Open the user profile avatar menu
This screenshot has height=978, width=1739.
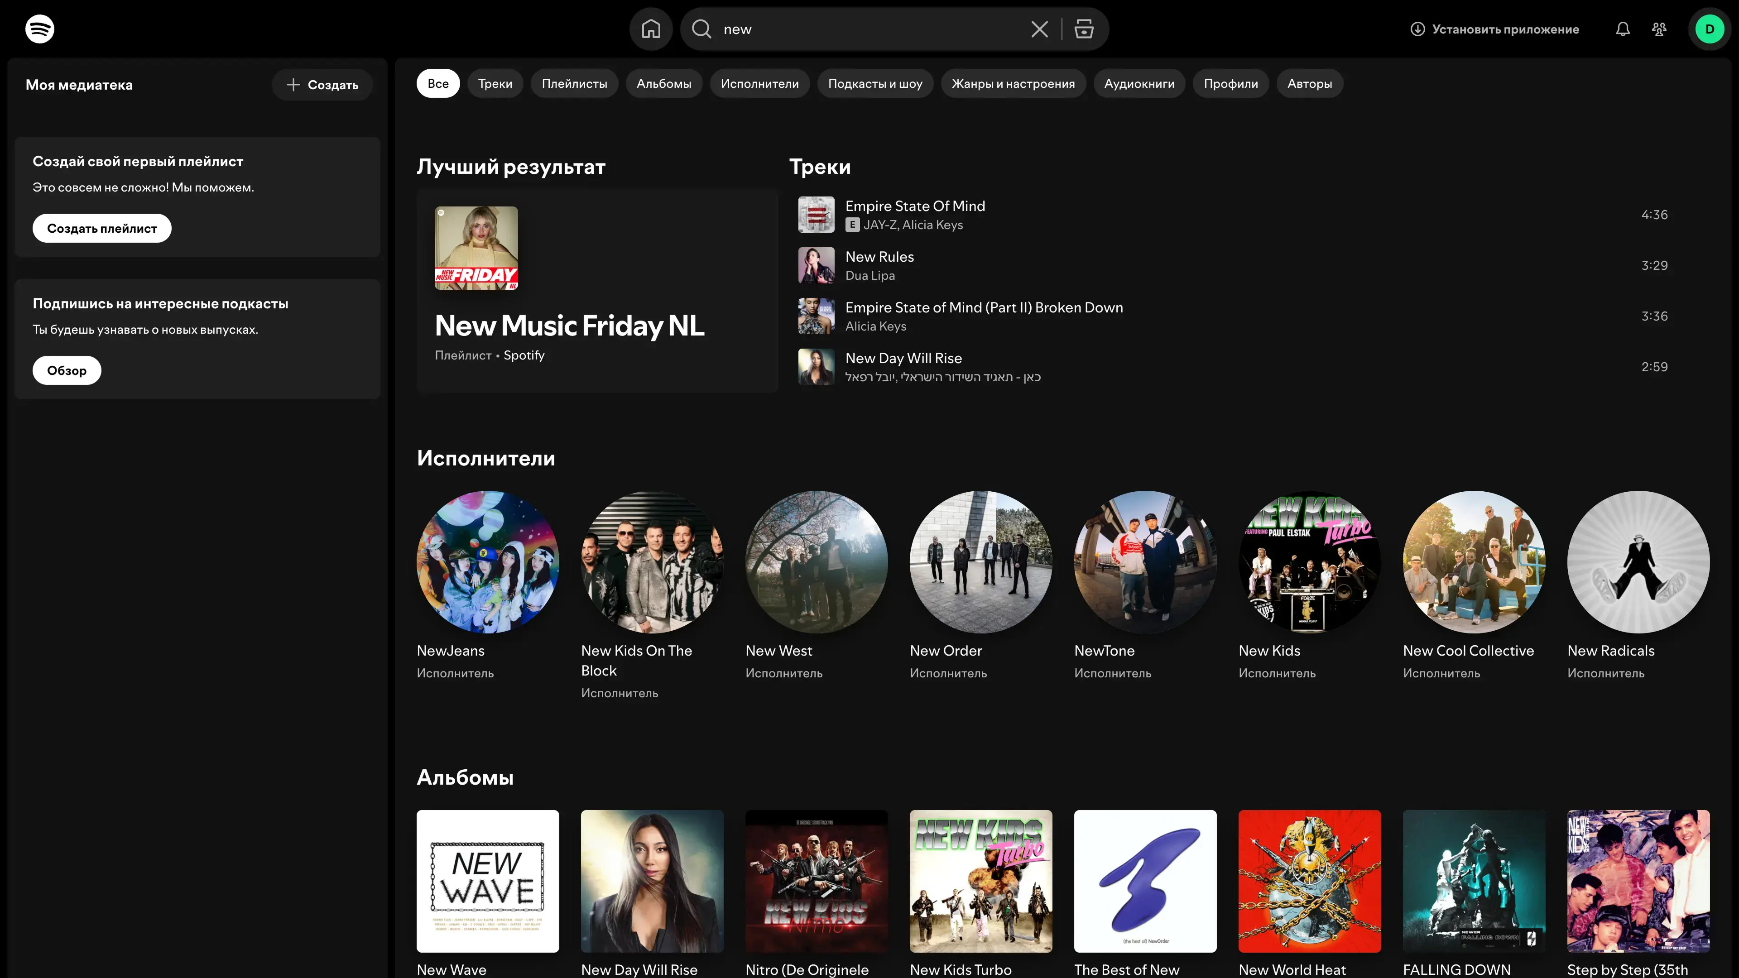[x=1709, y=29]
